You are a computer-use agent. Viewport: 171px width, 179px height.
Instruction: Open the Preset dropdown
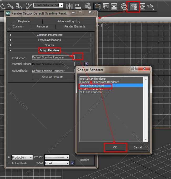click(57, 157)
